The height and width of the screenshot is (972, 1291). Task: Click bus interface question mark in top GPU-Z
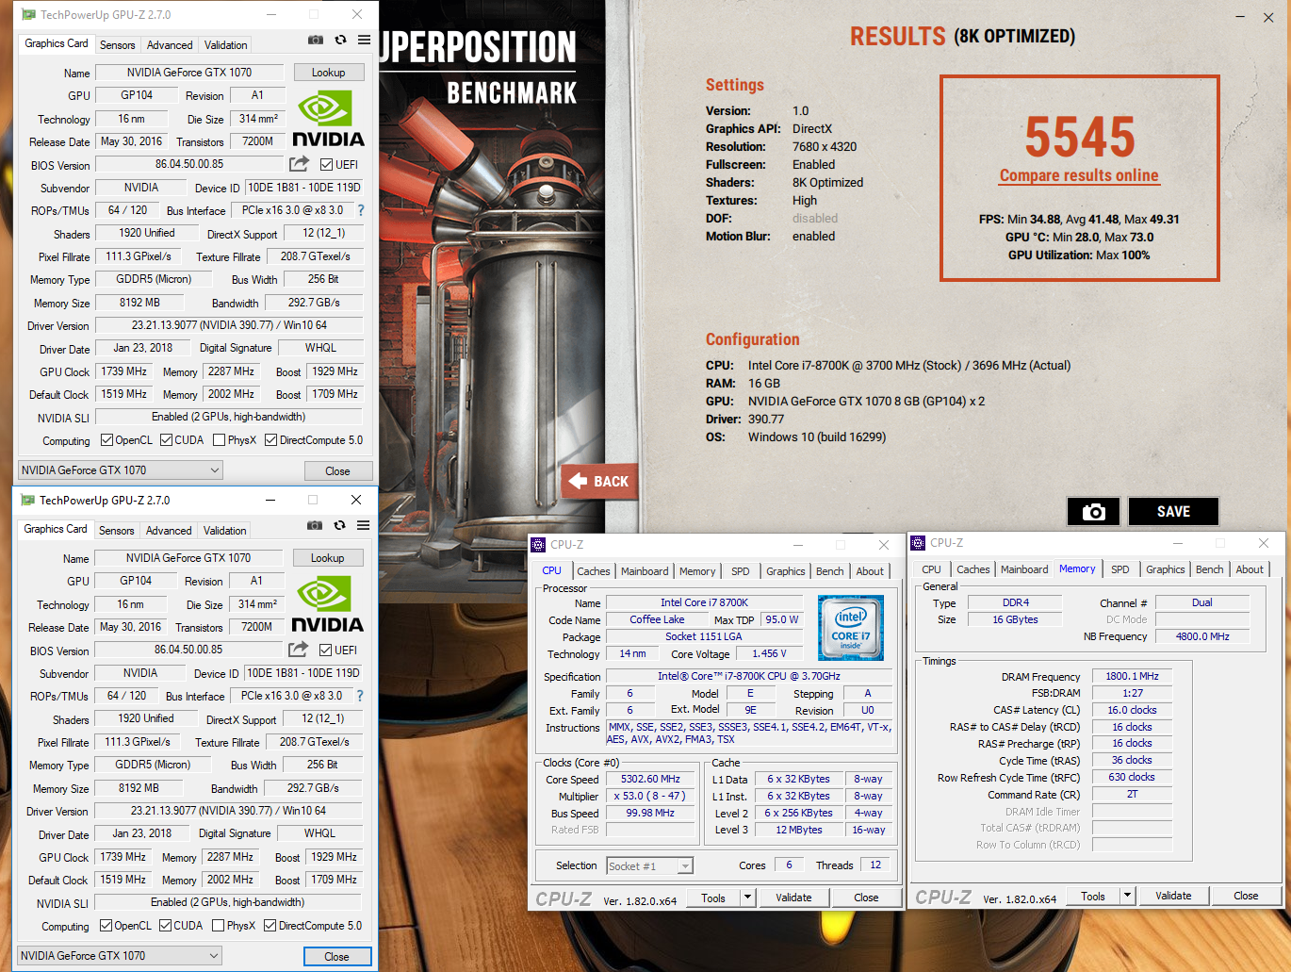point(360,210)
